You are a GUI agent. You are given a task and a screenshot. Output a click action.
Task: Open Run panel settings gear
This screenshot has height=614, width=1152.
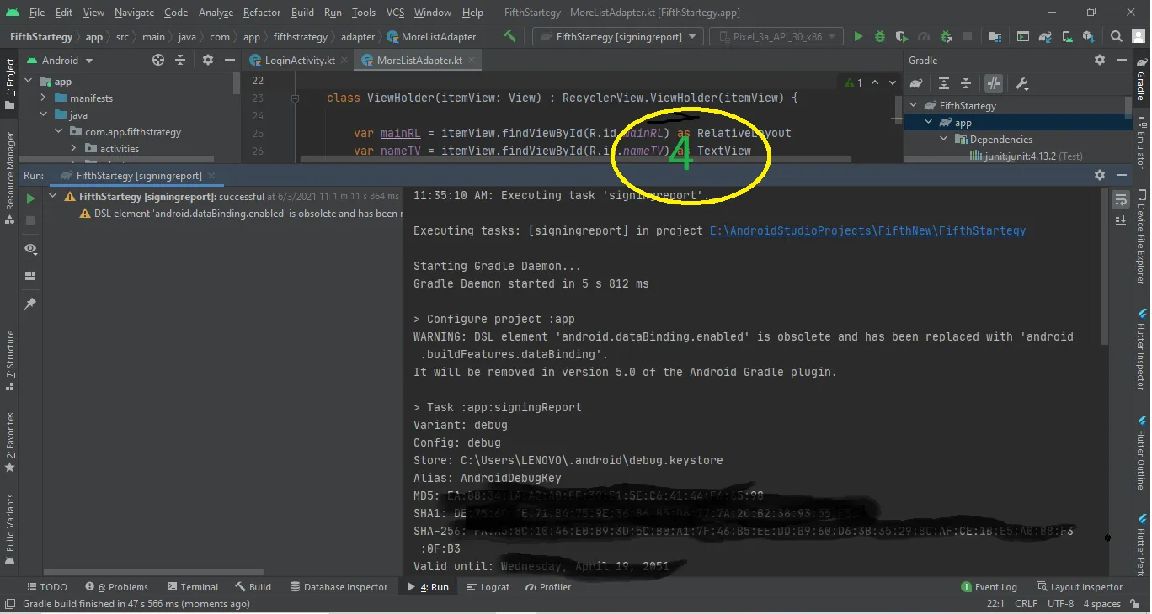[1100, 175]
